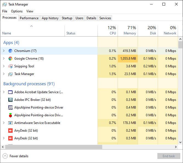This screenshot has width=183, height=163.
Task: Minimize the Task Manager window
Action: click(x=151, y=4)
